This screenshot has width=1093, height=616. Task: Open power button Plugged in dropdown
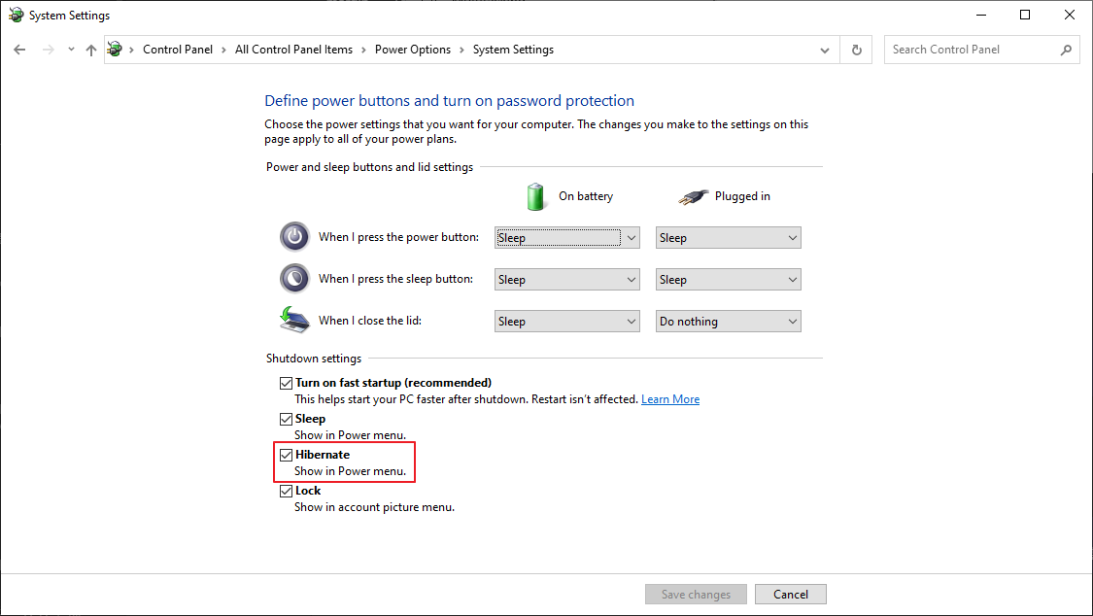728,238
